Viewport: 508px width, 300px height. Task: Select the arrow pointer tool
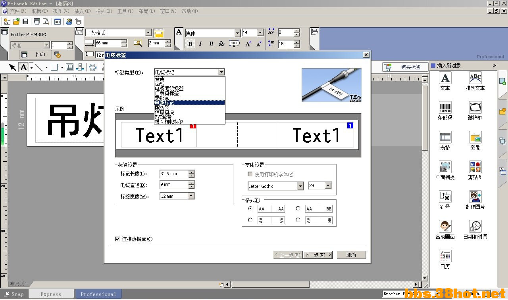tap(13, 67)
